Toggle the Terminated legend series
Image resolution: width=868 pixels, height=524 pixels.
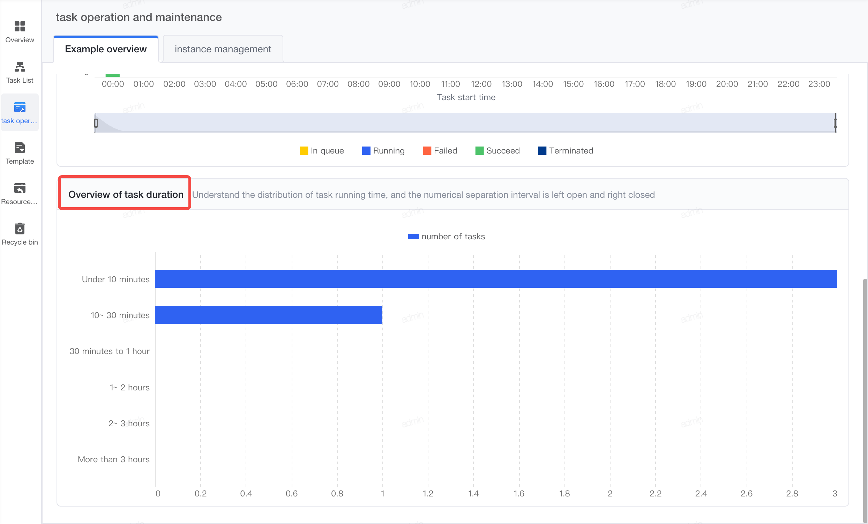point(566,151)
